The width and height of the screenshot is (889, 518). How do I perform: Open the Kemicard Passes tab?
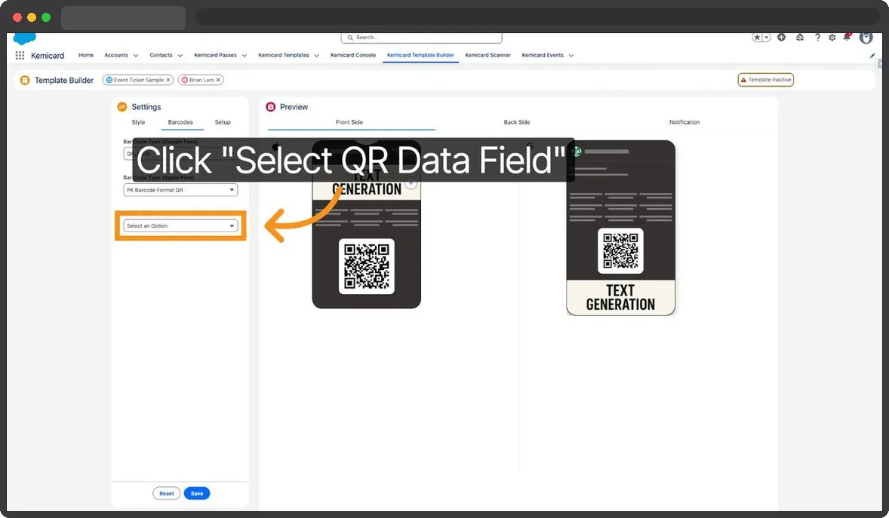point(215,56)
